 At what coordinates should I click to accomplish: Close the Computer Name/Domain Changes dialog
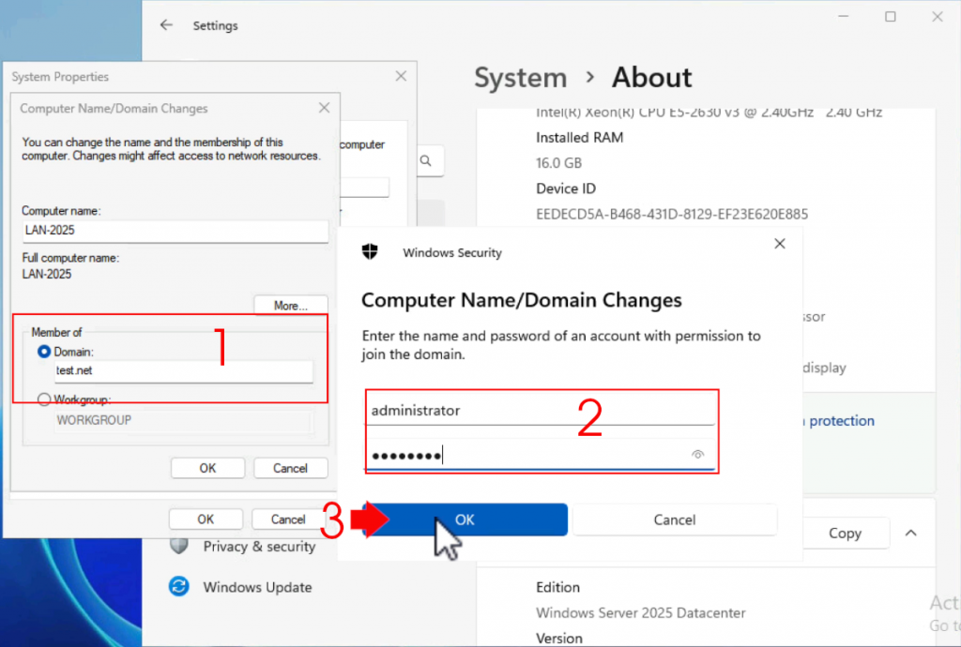(324, 108)
